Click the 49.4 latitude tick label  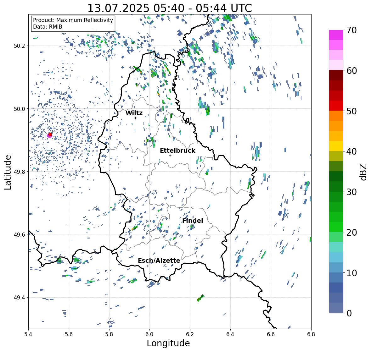20,298
